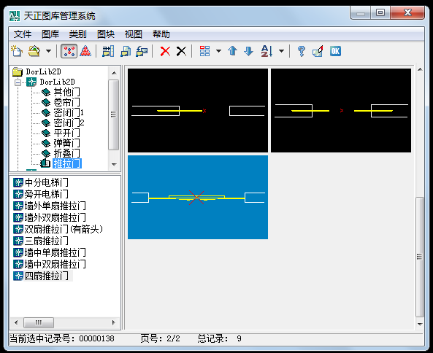Click the batch block import icon
433x353 pixels.
[126, 51]
